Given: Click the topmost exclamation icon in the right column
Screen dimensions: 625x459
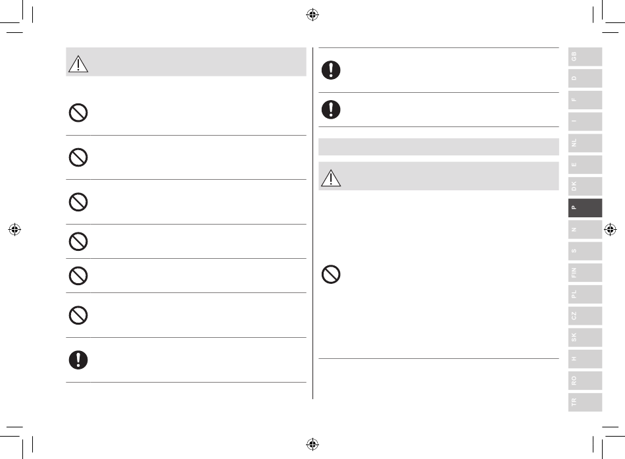Looking at the screenshot, I should [331, 70].
